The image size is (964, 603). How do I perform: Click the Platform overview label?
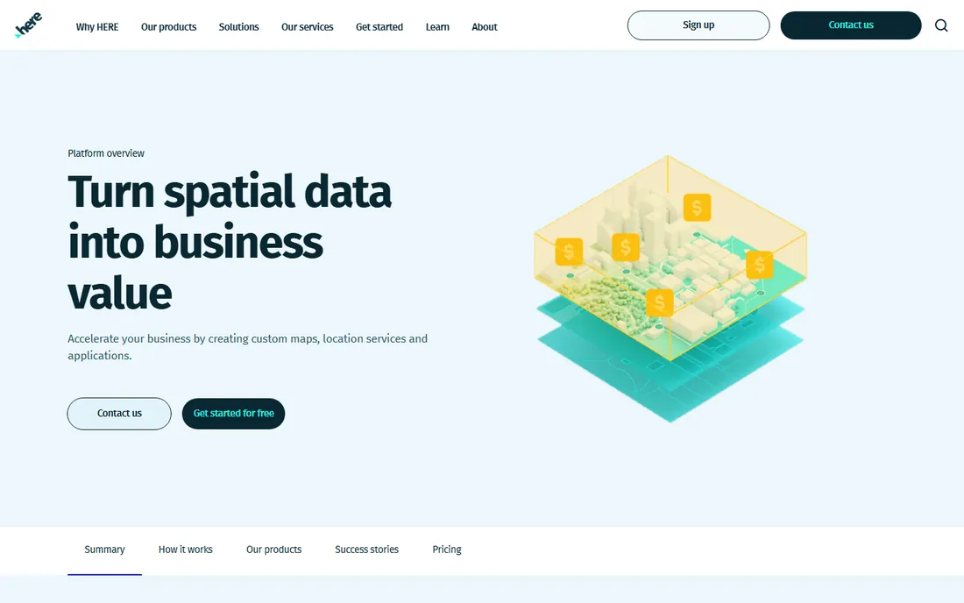click(106, 153)
